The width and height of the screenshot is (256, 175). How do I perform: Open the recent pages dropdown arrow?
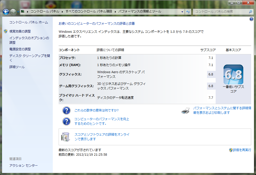pyautogui.click(x=18, y=12)
